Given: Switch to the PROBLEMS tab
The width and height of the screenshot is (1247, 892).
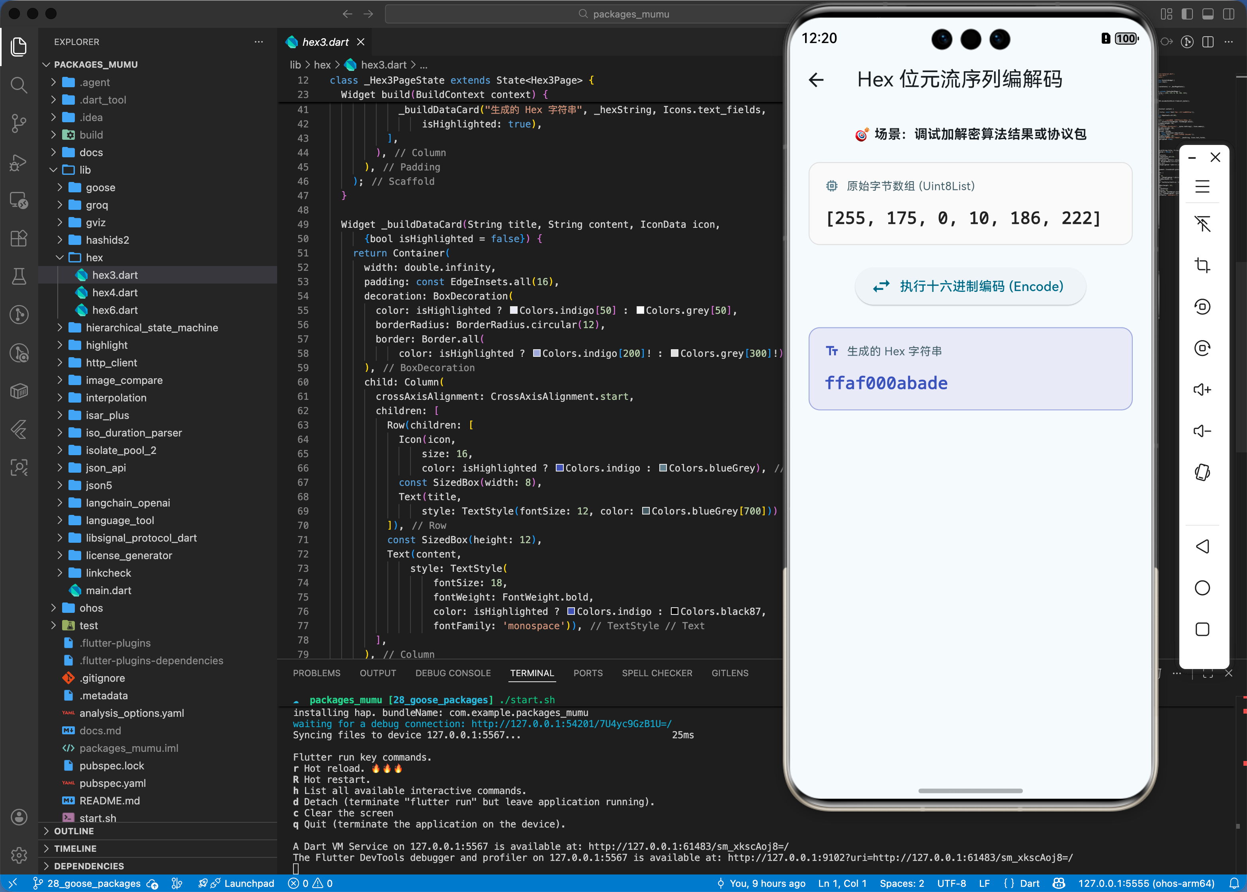Looking at the screenshot, I should pos(316,673).
